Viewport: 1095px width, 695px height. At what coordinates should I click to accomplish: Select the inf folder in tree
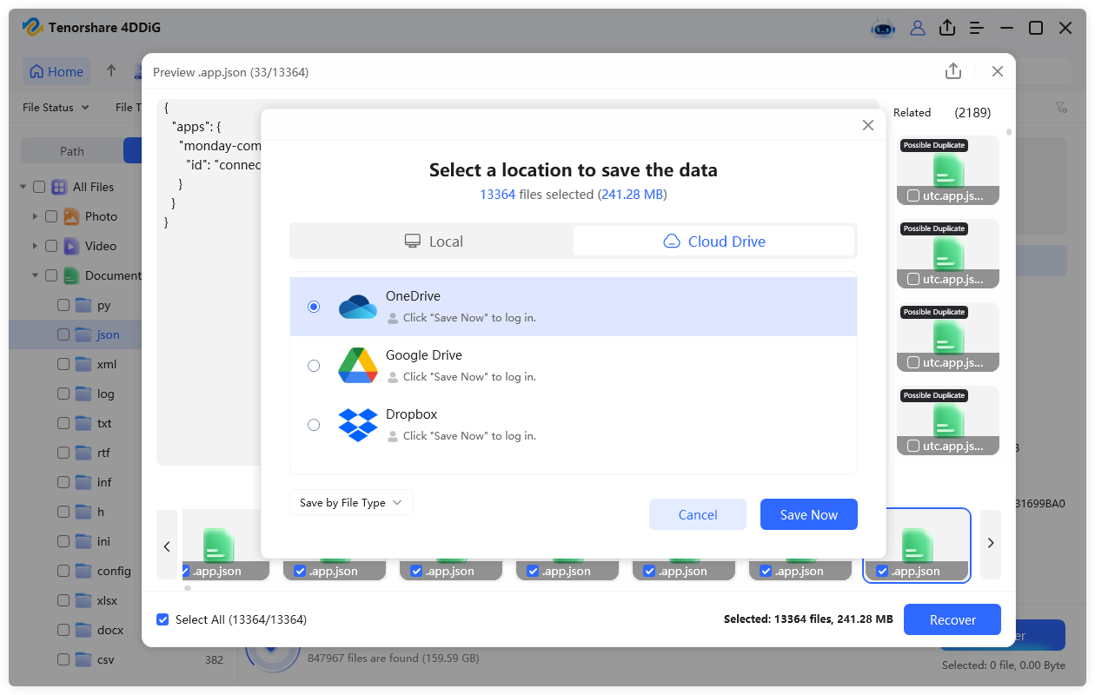pos(104,482)
